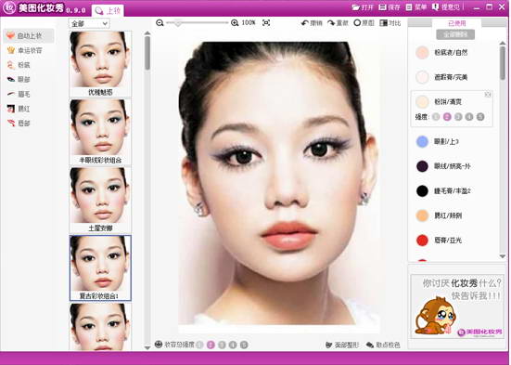Remove the 粉饼 item with its X
Screen dimensions: 511x365
(x=488, y=95)
